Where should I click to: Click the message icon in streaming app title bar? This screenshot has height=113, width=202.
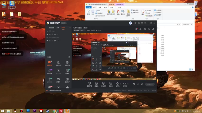click(135, 23)
